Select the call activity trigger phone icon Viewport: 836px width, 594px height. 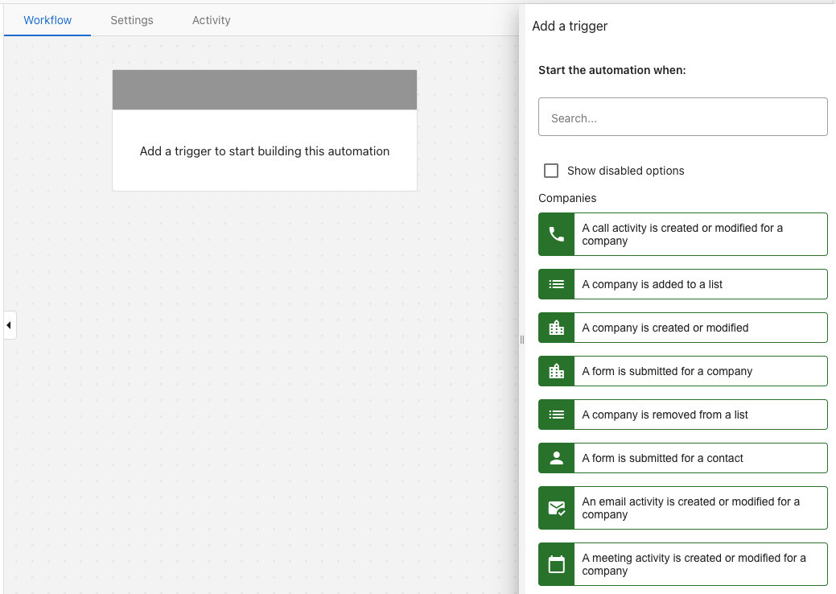coord(555,234)
